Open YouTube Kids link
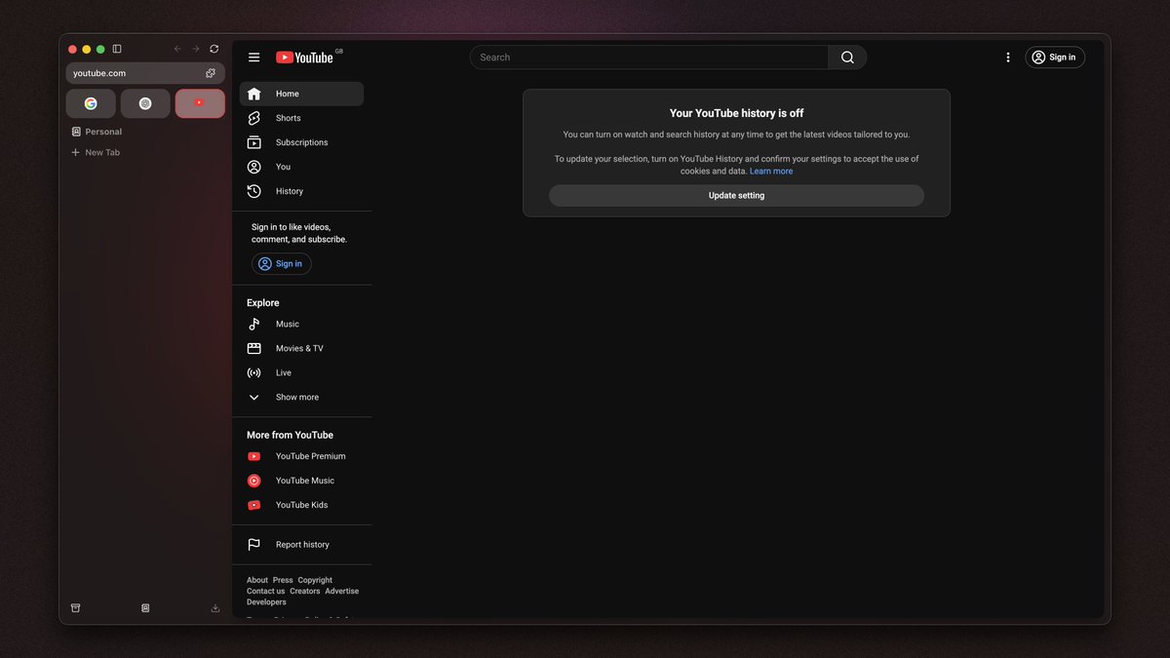This screenshot has height=658, width=1170. click(301, 505)
